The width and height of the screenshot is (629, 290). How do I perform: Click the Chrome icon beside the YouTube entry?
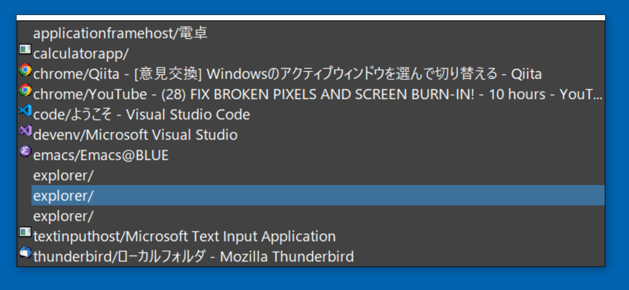25,91
